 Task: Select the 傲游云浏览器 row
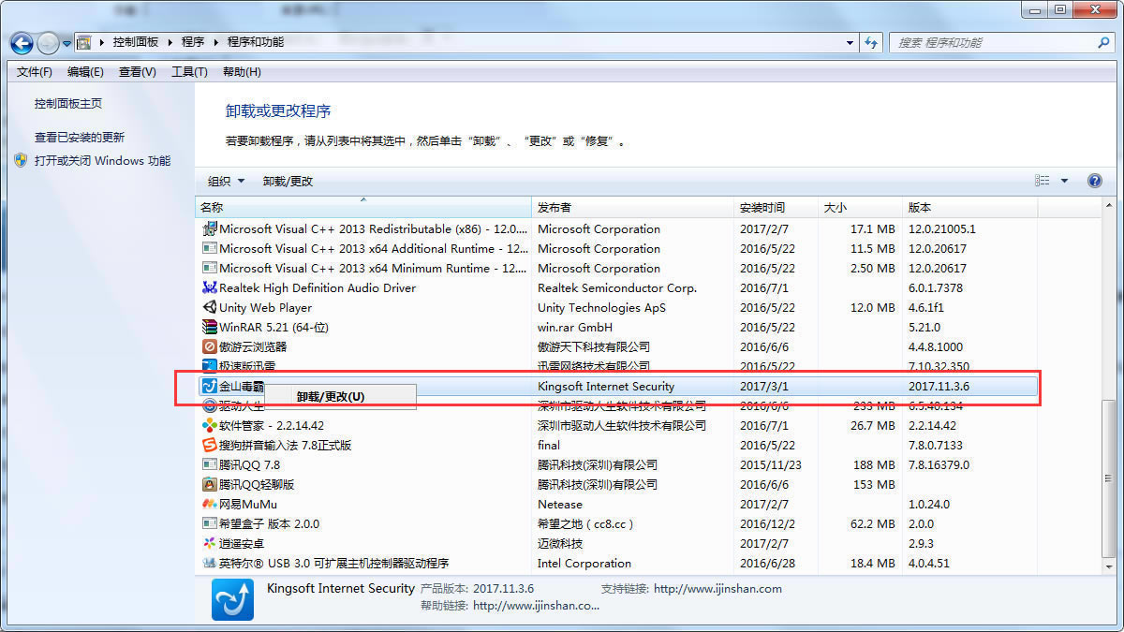tap(618, 347)
